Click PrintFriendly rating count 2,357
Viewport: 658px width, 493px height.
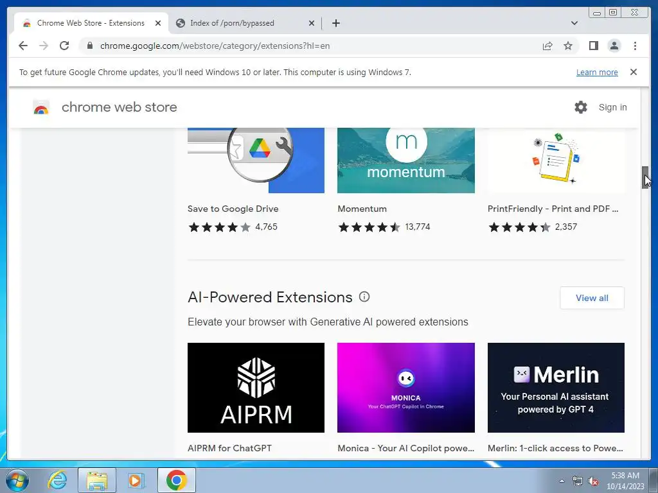click(565, 227)
